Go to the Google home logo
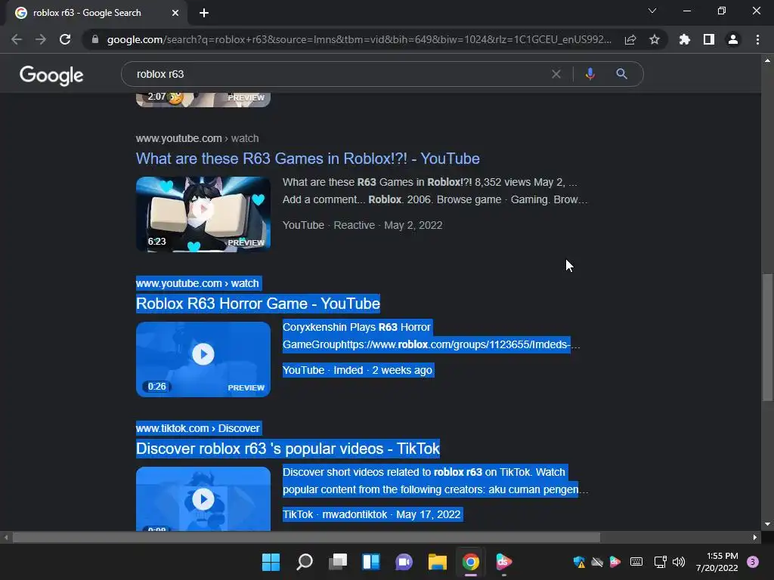774x580 pixels. click(x=51, y=75)
